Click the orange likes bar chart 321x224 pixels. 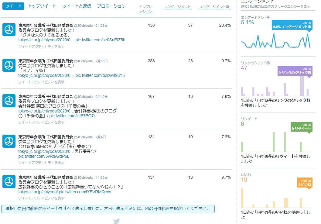pyautogui.click(x=276, y=198)
